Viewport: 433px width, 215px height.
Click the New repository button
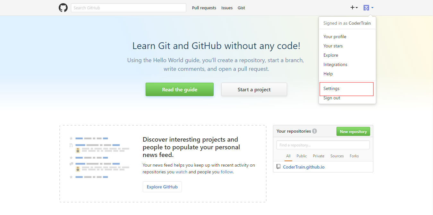tap(353, 132)
